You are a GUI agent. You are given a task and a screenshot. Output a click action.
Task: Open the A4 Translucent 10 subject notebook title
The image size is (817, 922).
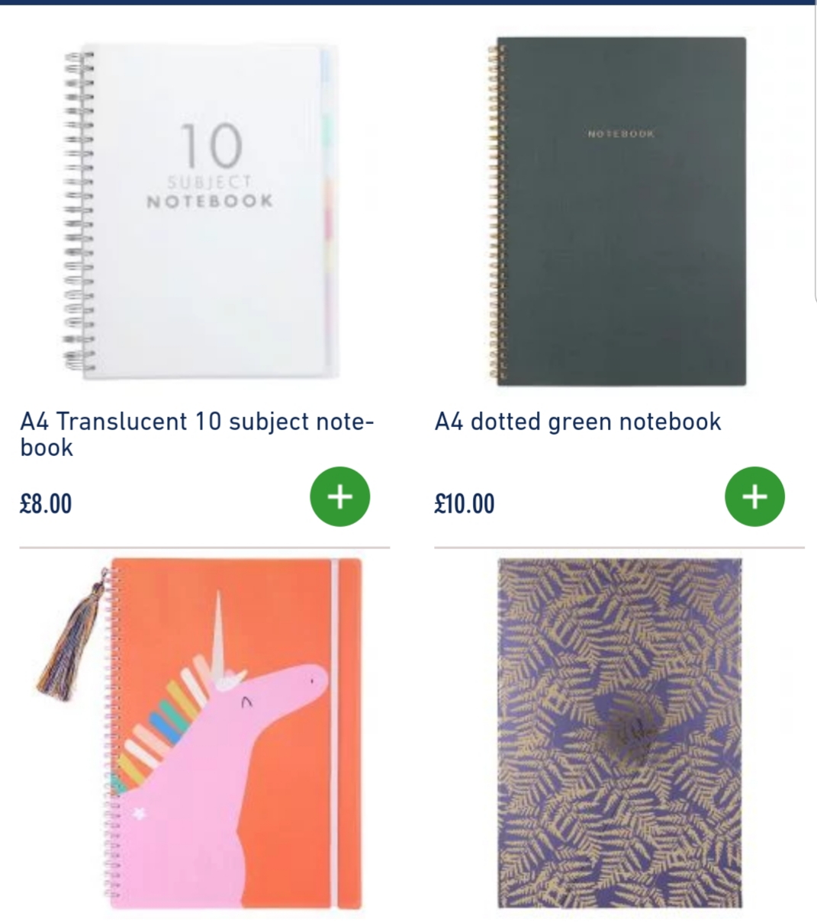click(197, 434)
